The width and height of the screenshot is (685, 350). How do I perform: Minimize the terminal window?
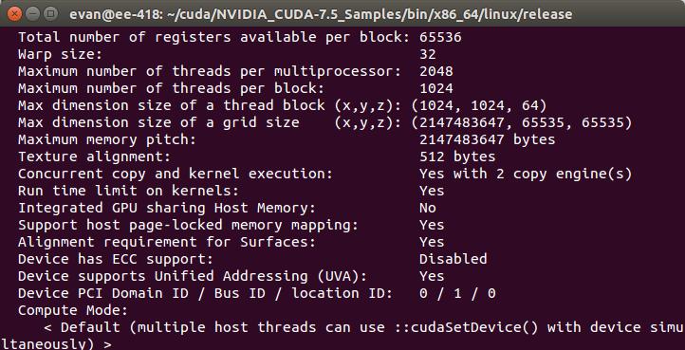(33, 14)
